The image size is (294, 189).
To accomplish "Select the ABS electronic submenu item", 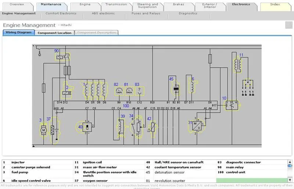I will 103,14.
